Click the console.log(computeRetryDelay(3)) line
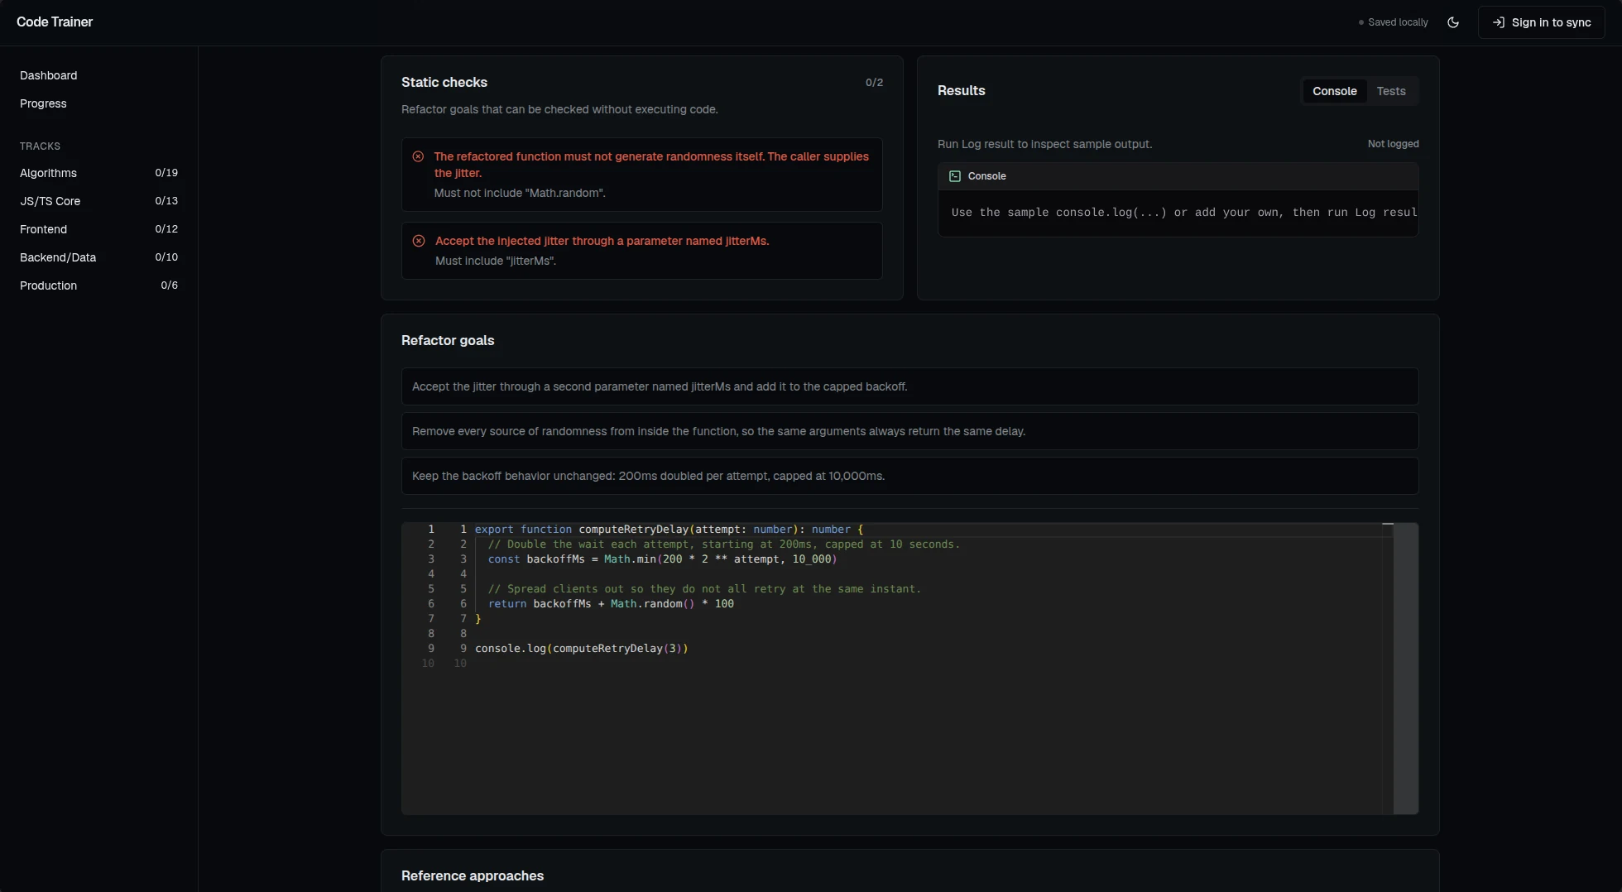 (582, 649)
